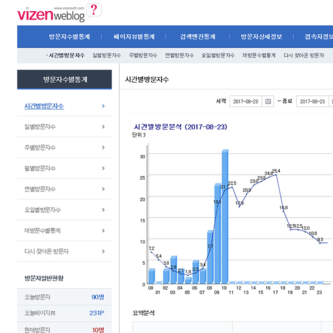Click the 25.4 peak data label
Screen dimensions: 333x333
(x=276, y=171)
